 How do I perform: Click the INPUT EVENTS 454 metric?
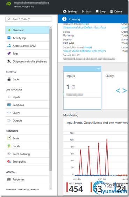coord(75,188)
